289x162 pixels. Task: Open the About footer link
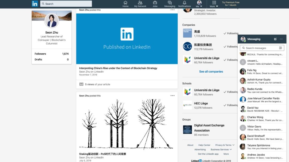pos(190,145)
